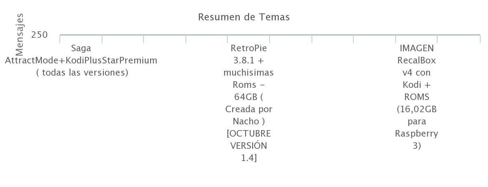Screen dimensions: 488x187
Task: Click the 'Resumen de Temas' chart title
Action: [x=244, y=17]
